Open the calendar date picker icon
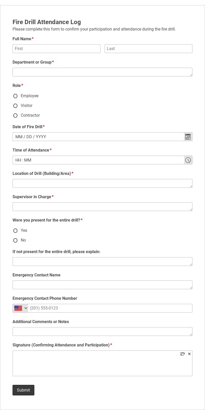The height and width of the screenshot is (410, 205). 188,137
